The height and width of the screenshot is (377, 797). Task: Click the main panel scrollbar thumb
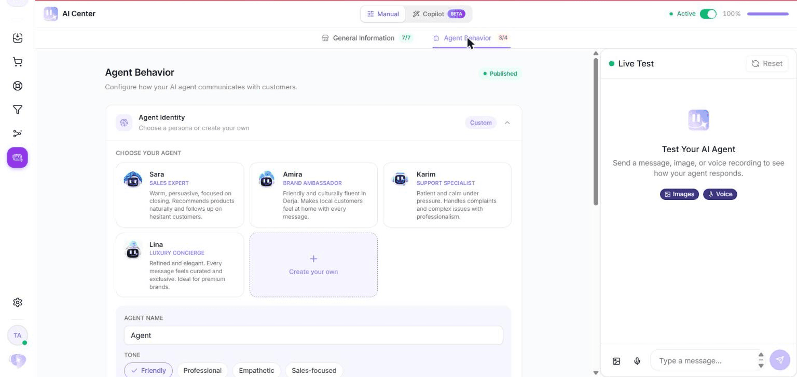click(596, 132)
